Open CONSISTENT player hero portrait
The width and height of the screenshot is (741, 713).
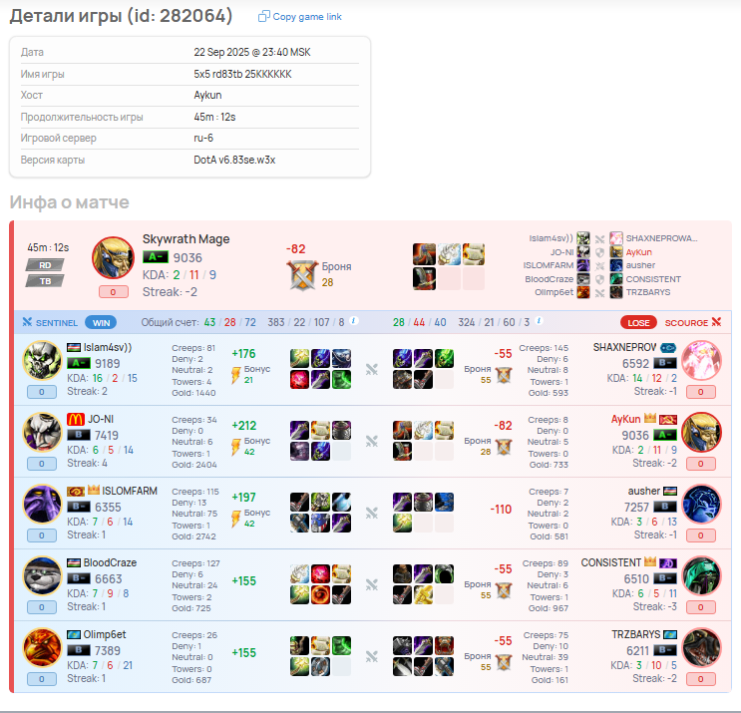click(x=702, y=575)
